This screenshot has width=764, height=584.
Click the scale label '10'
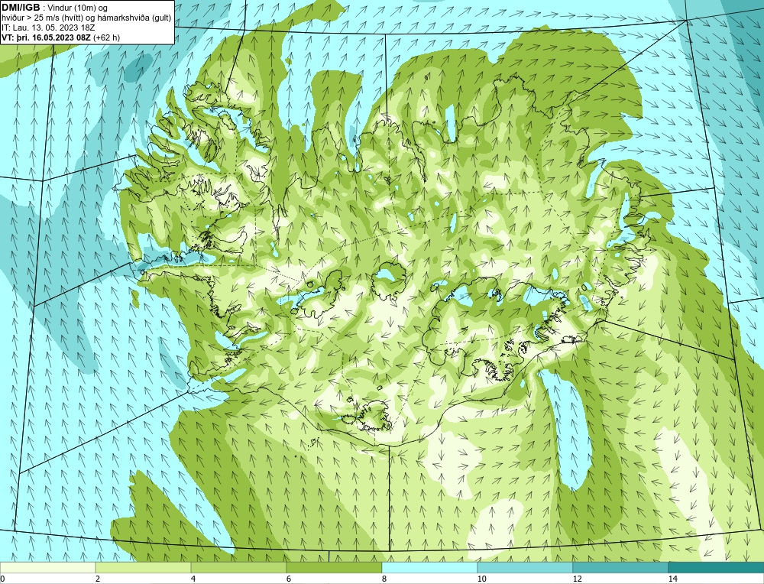481,579
